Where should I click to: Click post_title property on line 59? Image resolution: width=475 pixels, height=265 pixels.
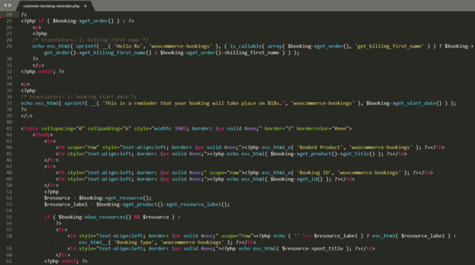click(329, 249)
